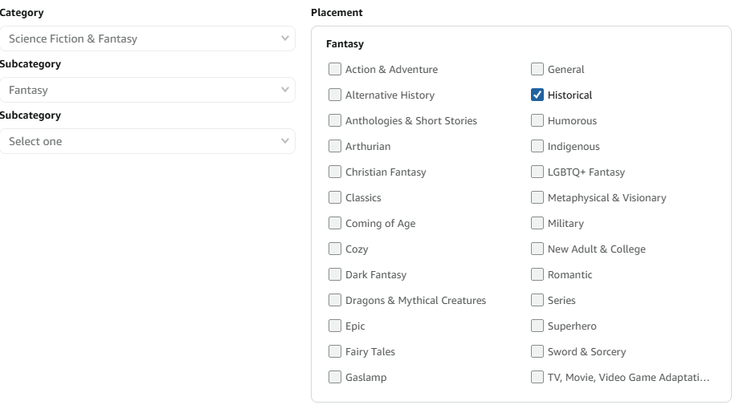Enable the Alternative History checkbox
Viewport: 739px width, 409px height.
pyautogui.click(x=335, y=95)
